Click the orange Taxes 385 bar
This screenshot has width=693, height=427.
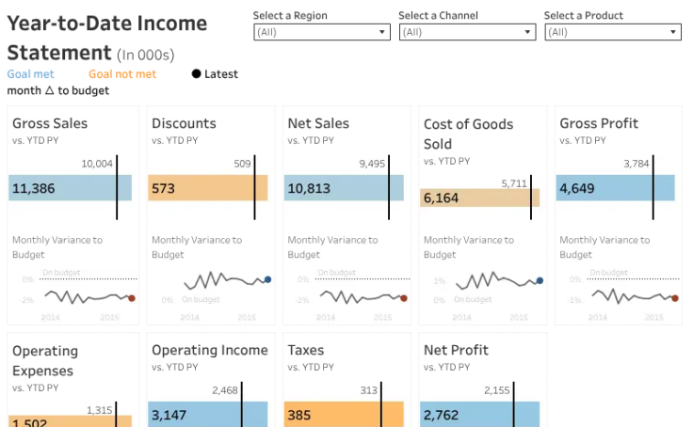coord(344,414)
